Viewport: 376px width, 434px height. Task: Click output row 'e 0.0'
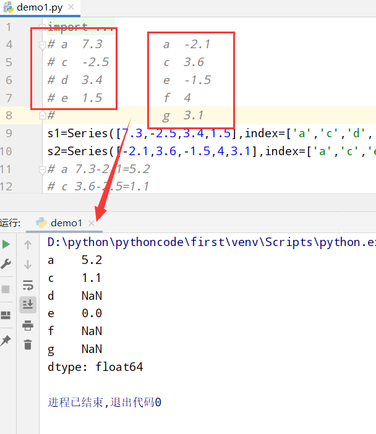pyautogui.click(x=75, y=313)
